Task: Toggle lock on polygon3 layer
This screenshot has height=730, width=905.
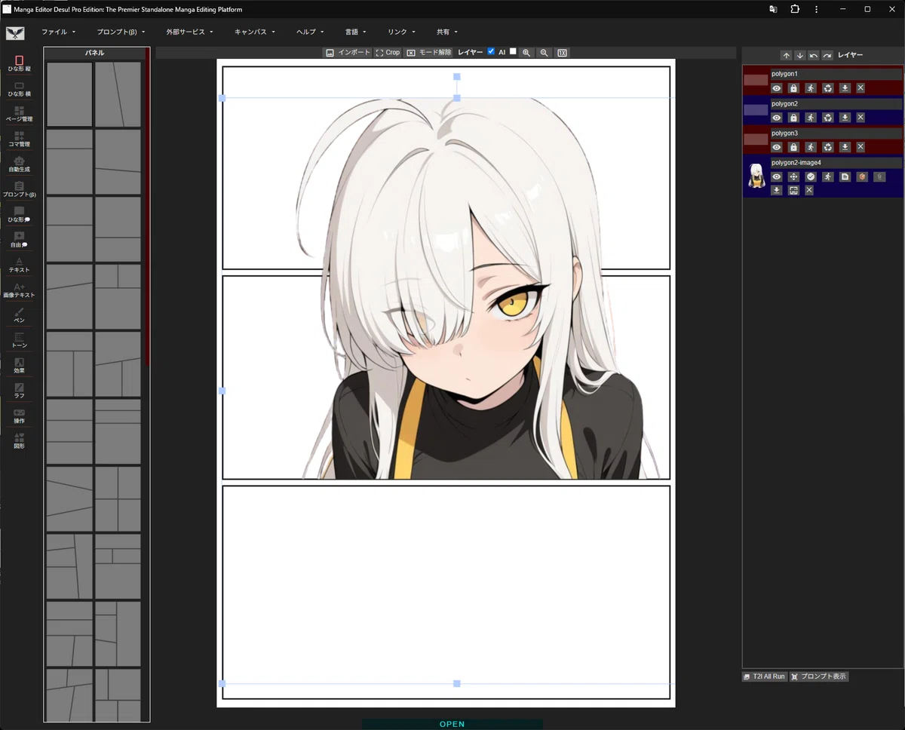Action: (793, 147)
